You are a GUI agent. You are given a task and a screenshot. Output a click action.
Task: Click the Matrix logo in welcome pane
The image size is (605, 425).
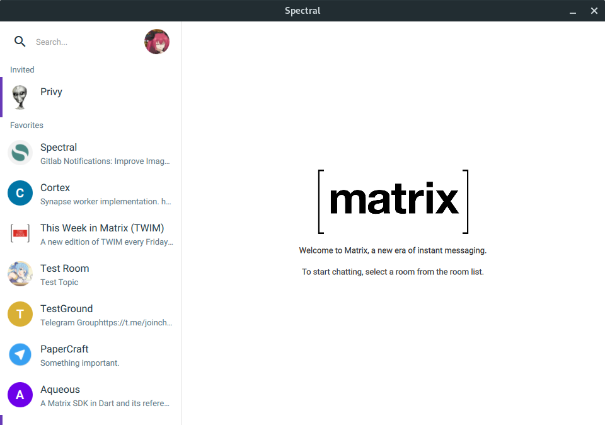393,201
